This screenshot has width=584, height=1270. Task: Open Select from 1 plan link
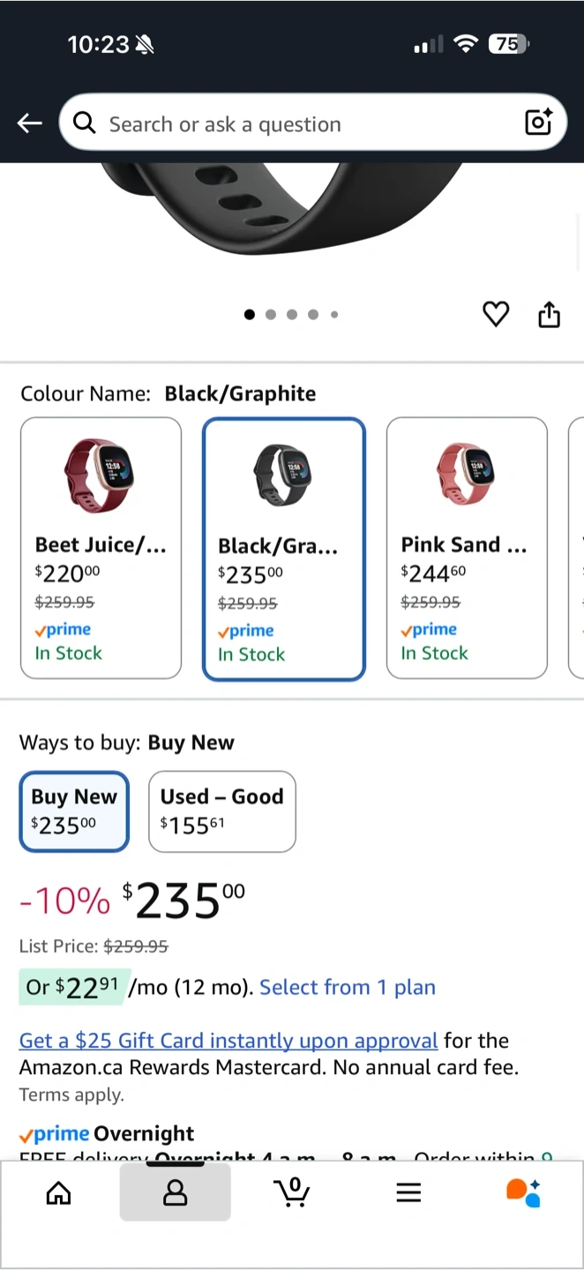point(347,987)
